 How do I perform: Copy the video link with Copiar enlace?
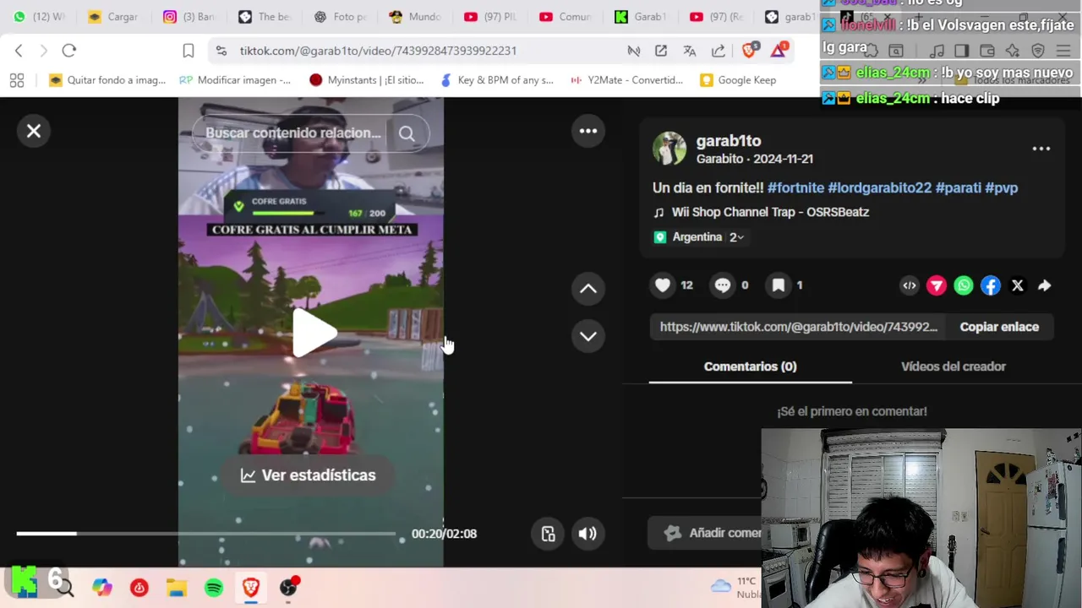pyautogui.click(x=999, y=327)
